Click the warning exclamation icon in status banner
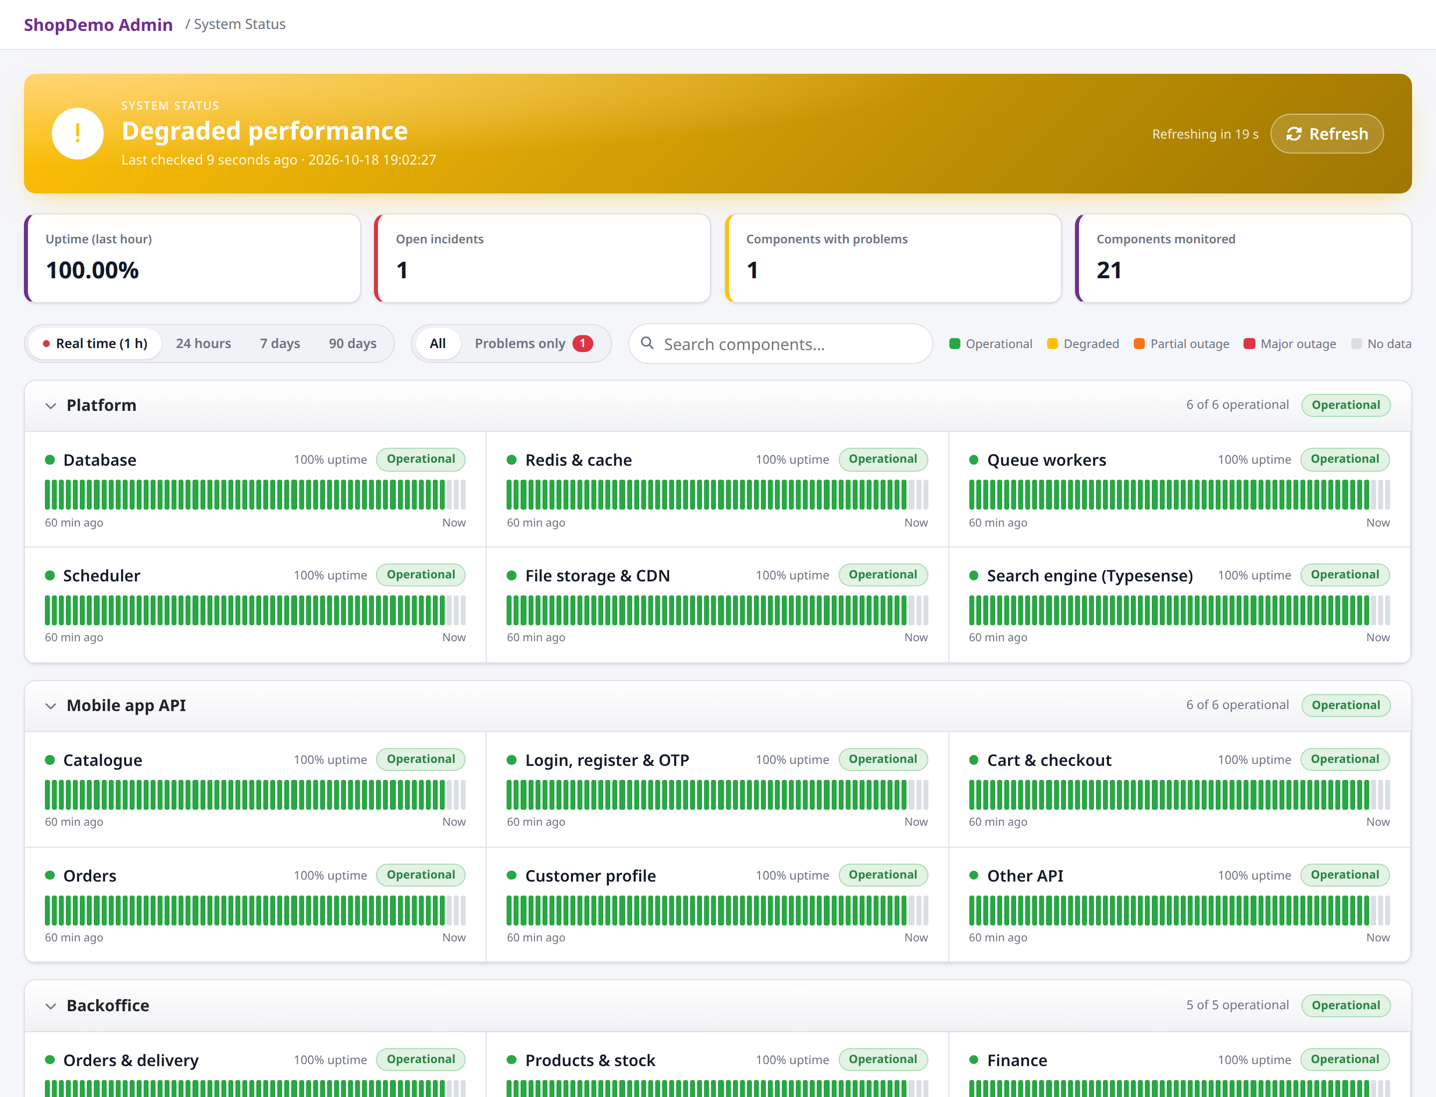1436x1097 pixels. pos(78,134)
